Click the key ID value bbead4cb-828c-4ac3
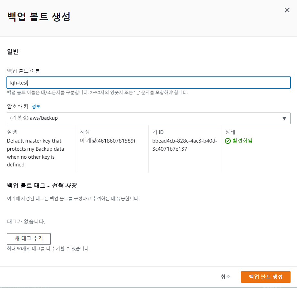Screen dimensions: 297x288 (x=185, y=145)
